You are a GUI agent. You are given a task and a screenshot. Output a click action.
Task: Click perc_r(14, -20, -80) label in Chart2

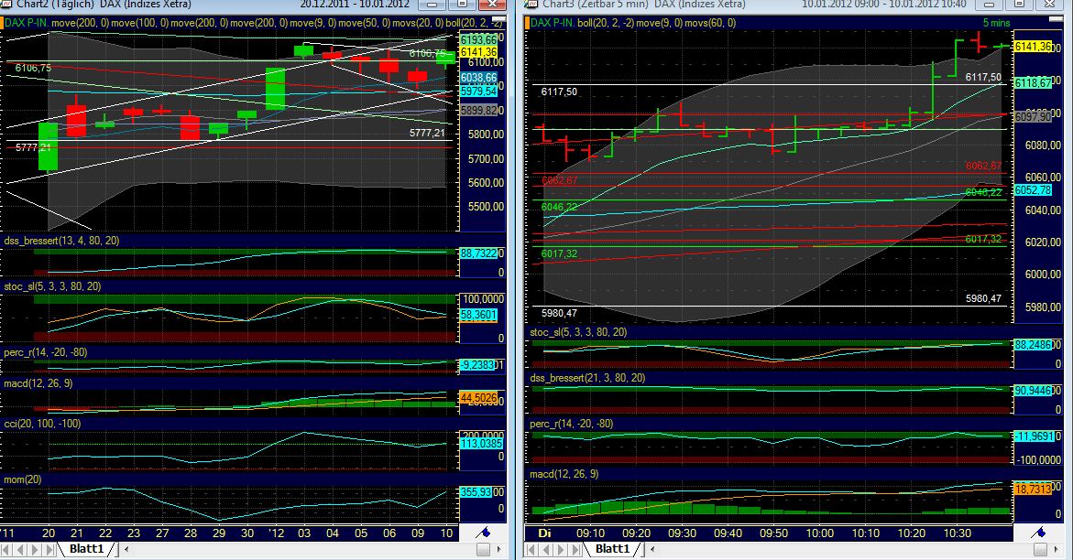click(x=46, y=353)
